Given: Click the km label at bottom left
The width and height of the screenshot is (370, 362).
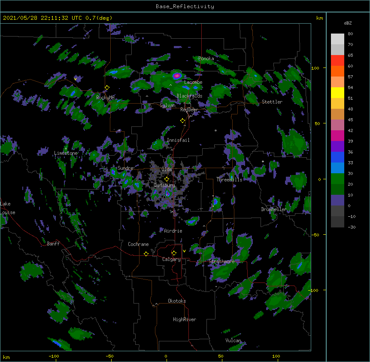Looking at the screenshot, I should point(6,357).
